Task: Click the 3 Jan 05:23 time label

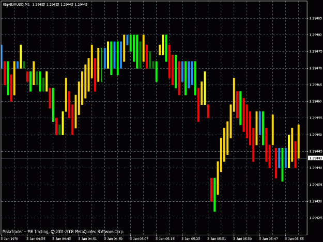Action: click(x=191, y=239)
